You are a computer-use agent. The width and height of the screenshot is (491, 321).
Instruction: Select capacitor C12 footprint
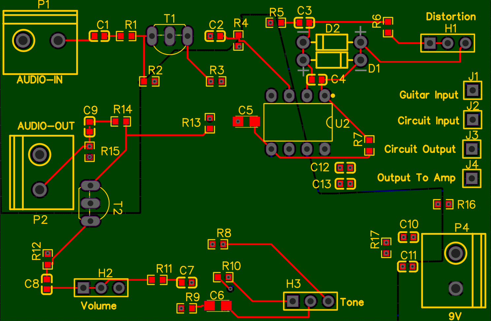click(345, 168)
